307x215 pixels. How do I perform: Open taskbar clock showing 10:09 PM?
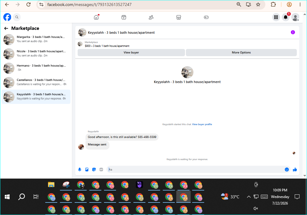coord(280,197)
